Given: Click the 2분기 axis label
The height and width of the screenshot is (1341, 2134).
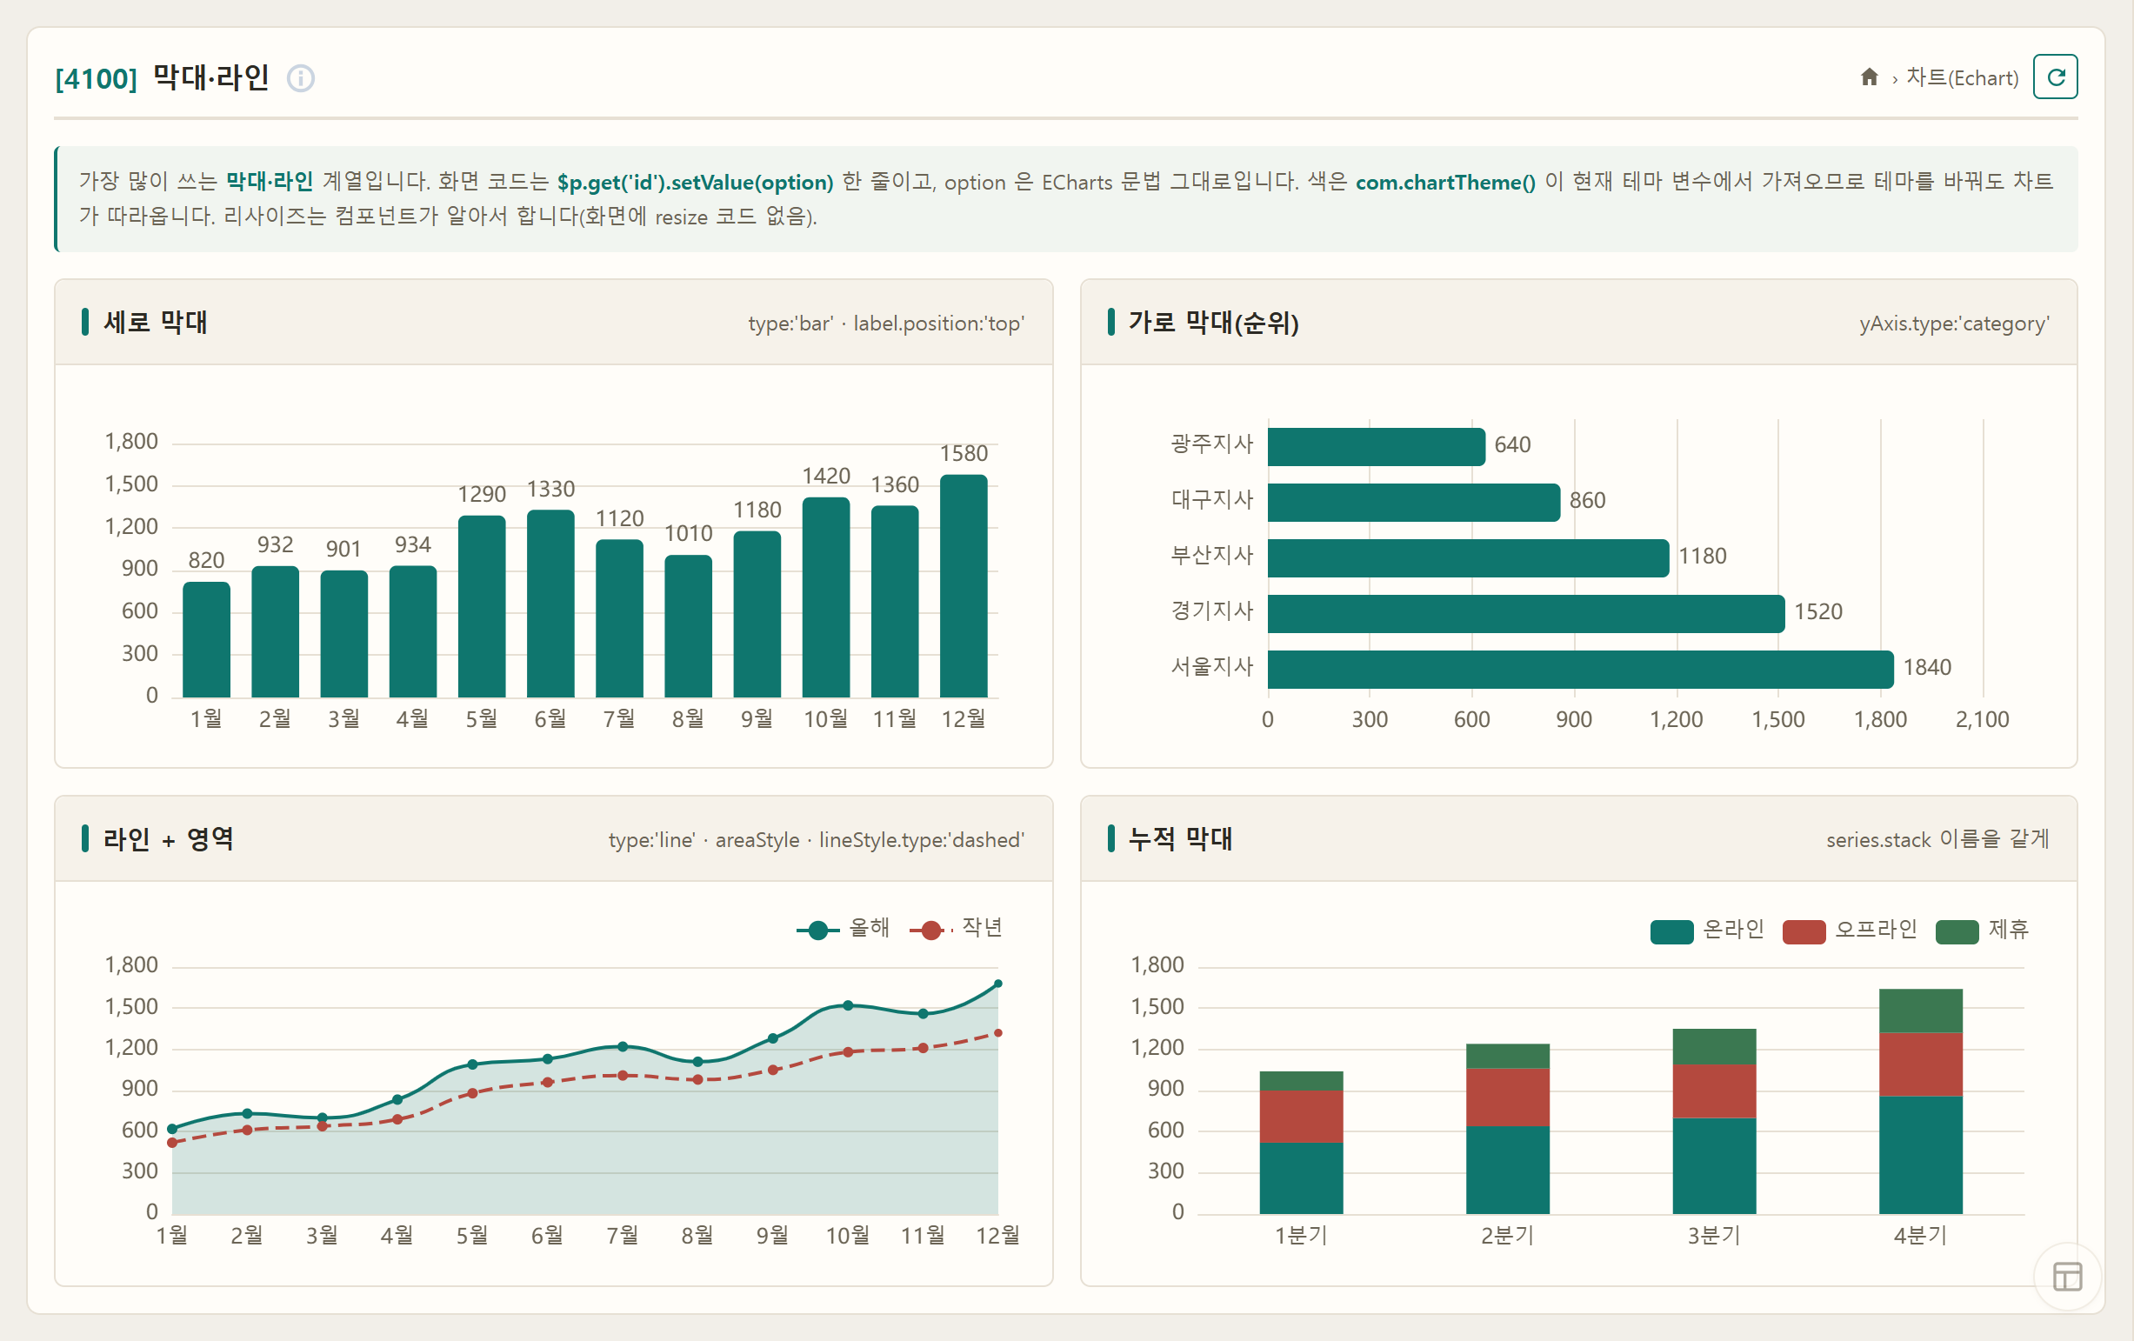Looking at the screenshot, I should pyautogui.click(x=1507, y=1236).
